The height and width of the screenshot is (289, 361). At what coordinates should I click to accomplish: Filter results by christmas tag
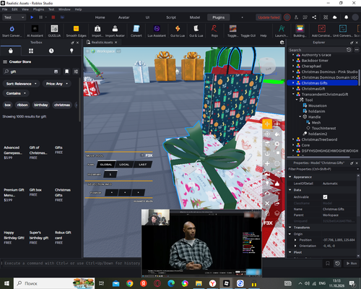coord(62,105)
